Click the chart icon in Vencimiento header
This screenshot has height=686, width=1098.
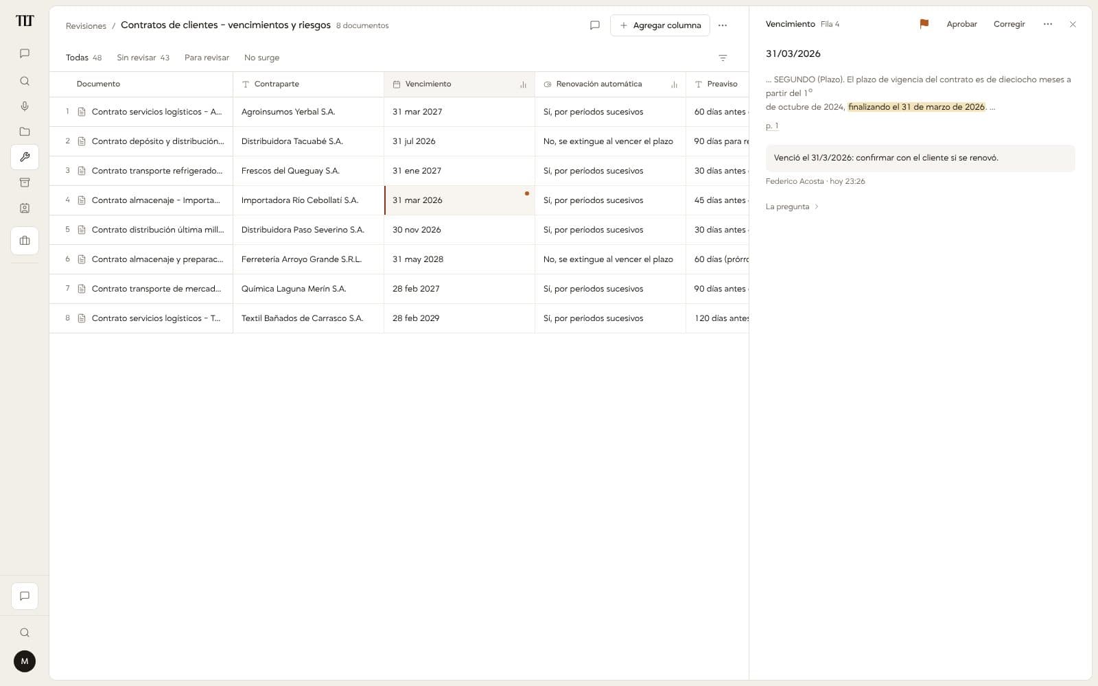click(523, 84)
